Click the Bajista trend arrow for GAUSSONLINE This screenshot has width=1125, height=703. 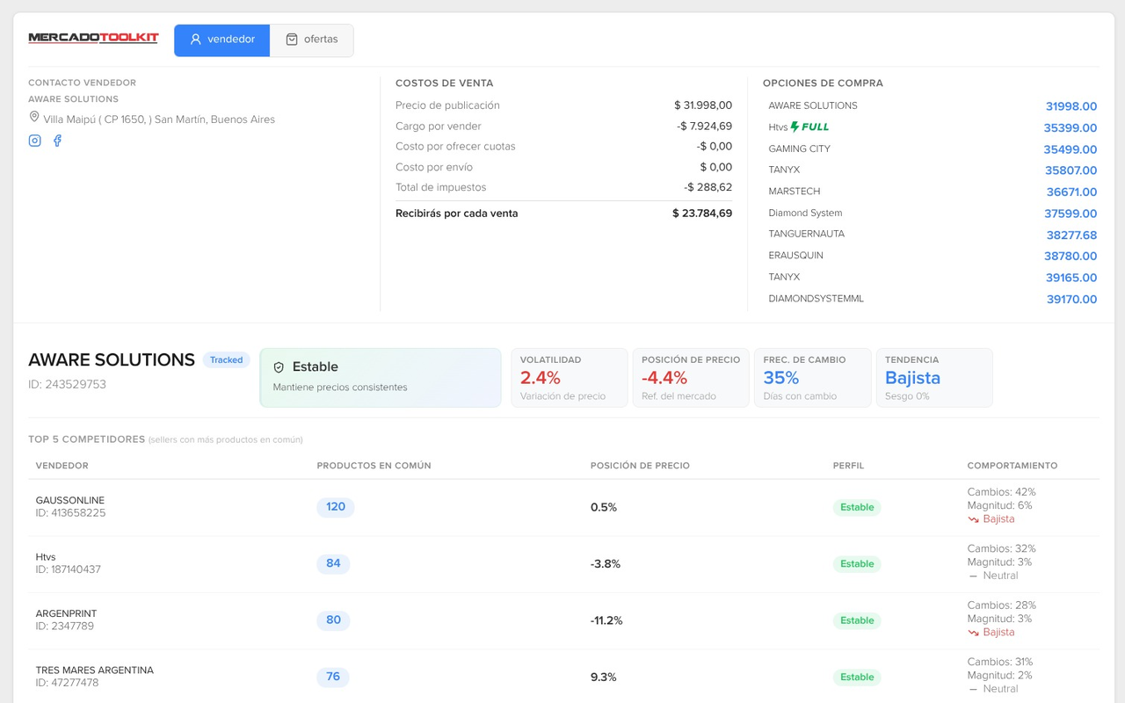click(973, 519)
